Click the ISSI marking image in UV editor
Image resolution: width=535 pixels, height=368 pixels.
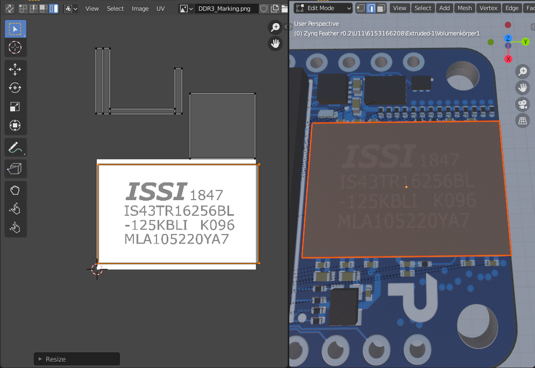tap(176, 214)
